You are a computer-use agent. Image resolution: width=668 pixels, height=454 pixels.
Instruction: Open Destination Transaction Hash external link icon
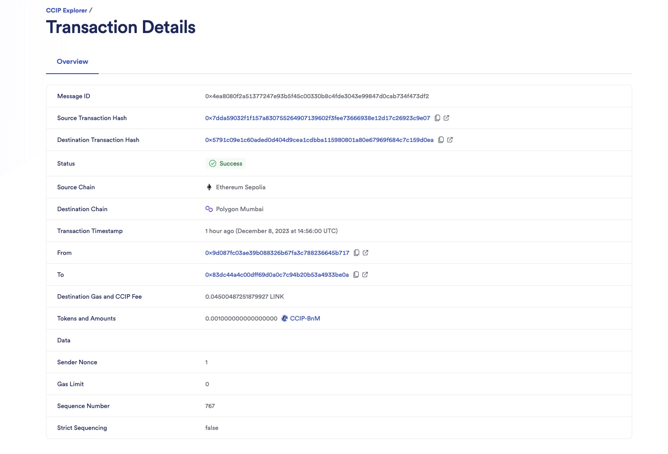450,140
